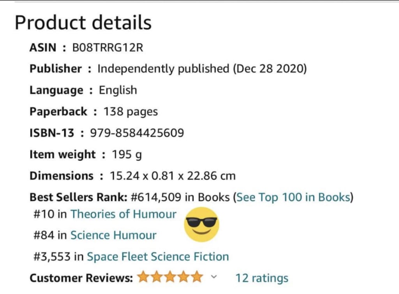Click the "Independently published" publisher text
Image resolution: width=399 pixels, height=294 pixels.
click(163, 69)
